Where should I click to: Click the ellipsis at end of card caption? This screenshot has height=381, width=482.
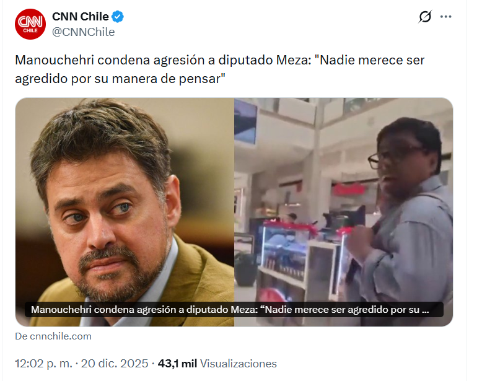[x=426, y=310]
